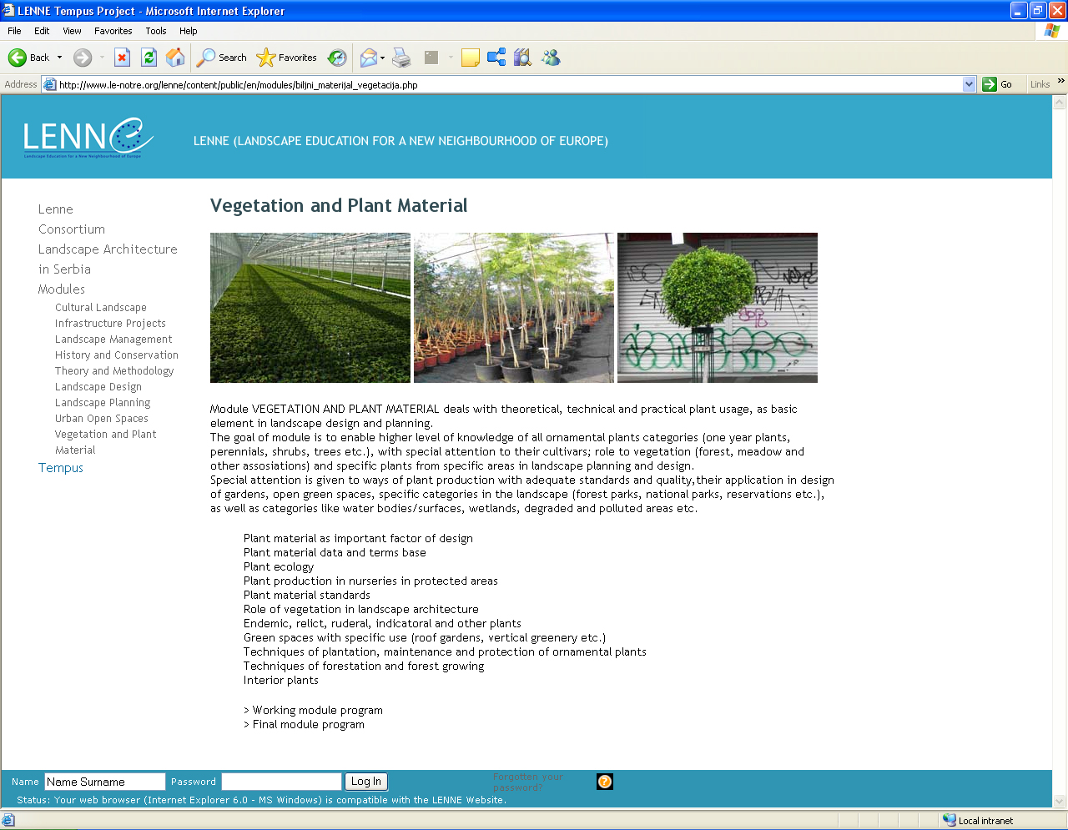Open the Urban Open Spaces link
Viewport: 1068px width, 830px height.
point(102,419)
